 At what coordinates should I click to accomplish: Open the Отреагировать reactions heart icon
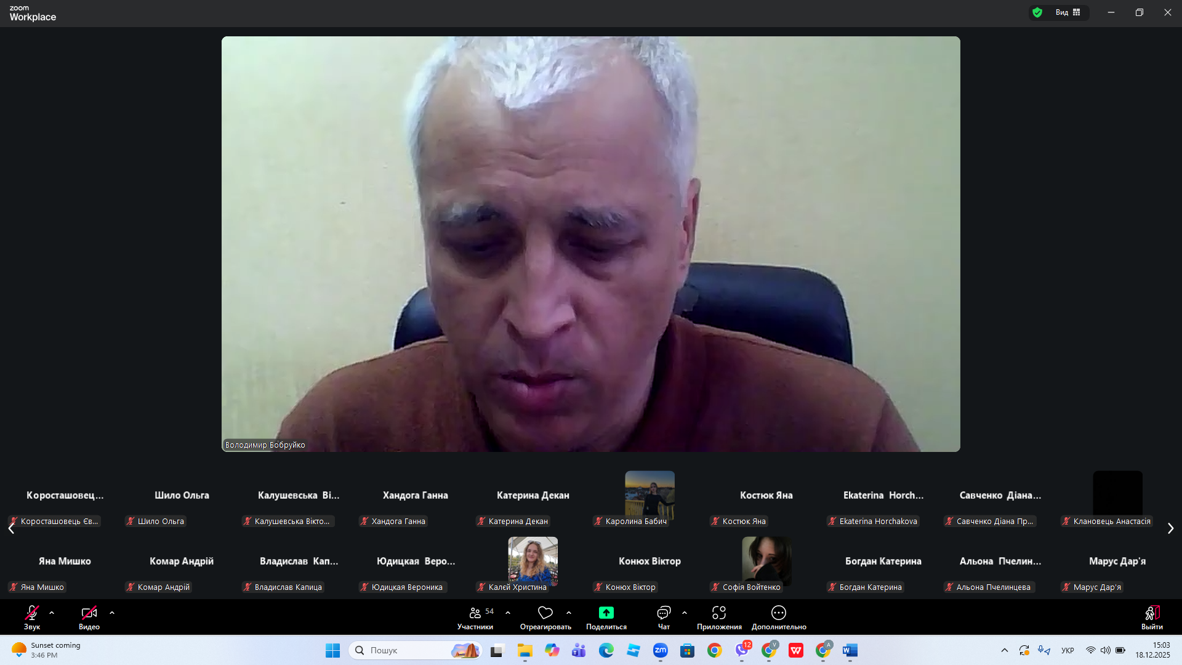pos(545,613)
